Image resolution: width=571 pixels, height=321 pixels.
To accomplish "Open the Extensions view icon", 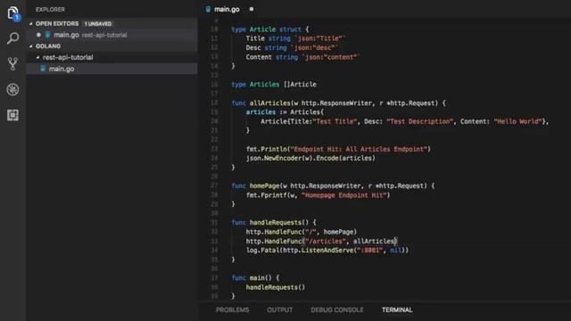I will [12, 115].
